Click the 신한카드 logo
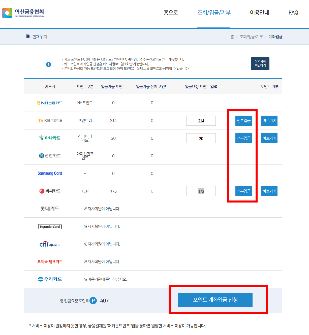 coord(50,156)
